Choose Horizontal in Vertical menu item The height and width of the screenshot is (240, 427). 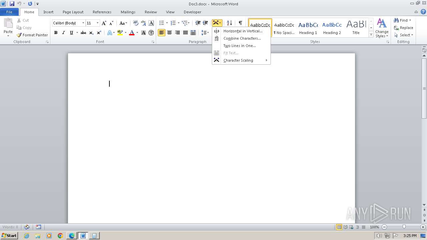[x=241, y=31]
